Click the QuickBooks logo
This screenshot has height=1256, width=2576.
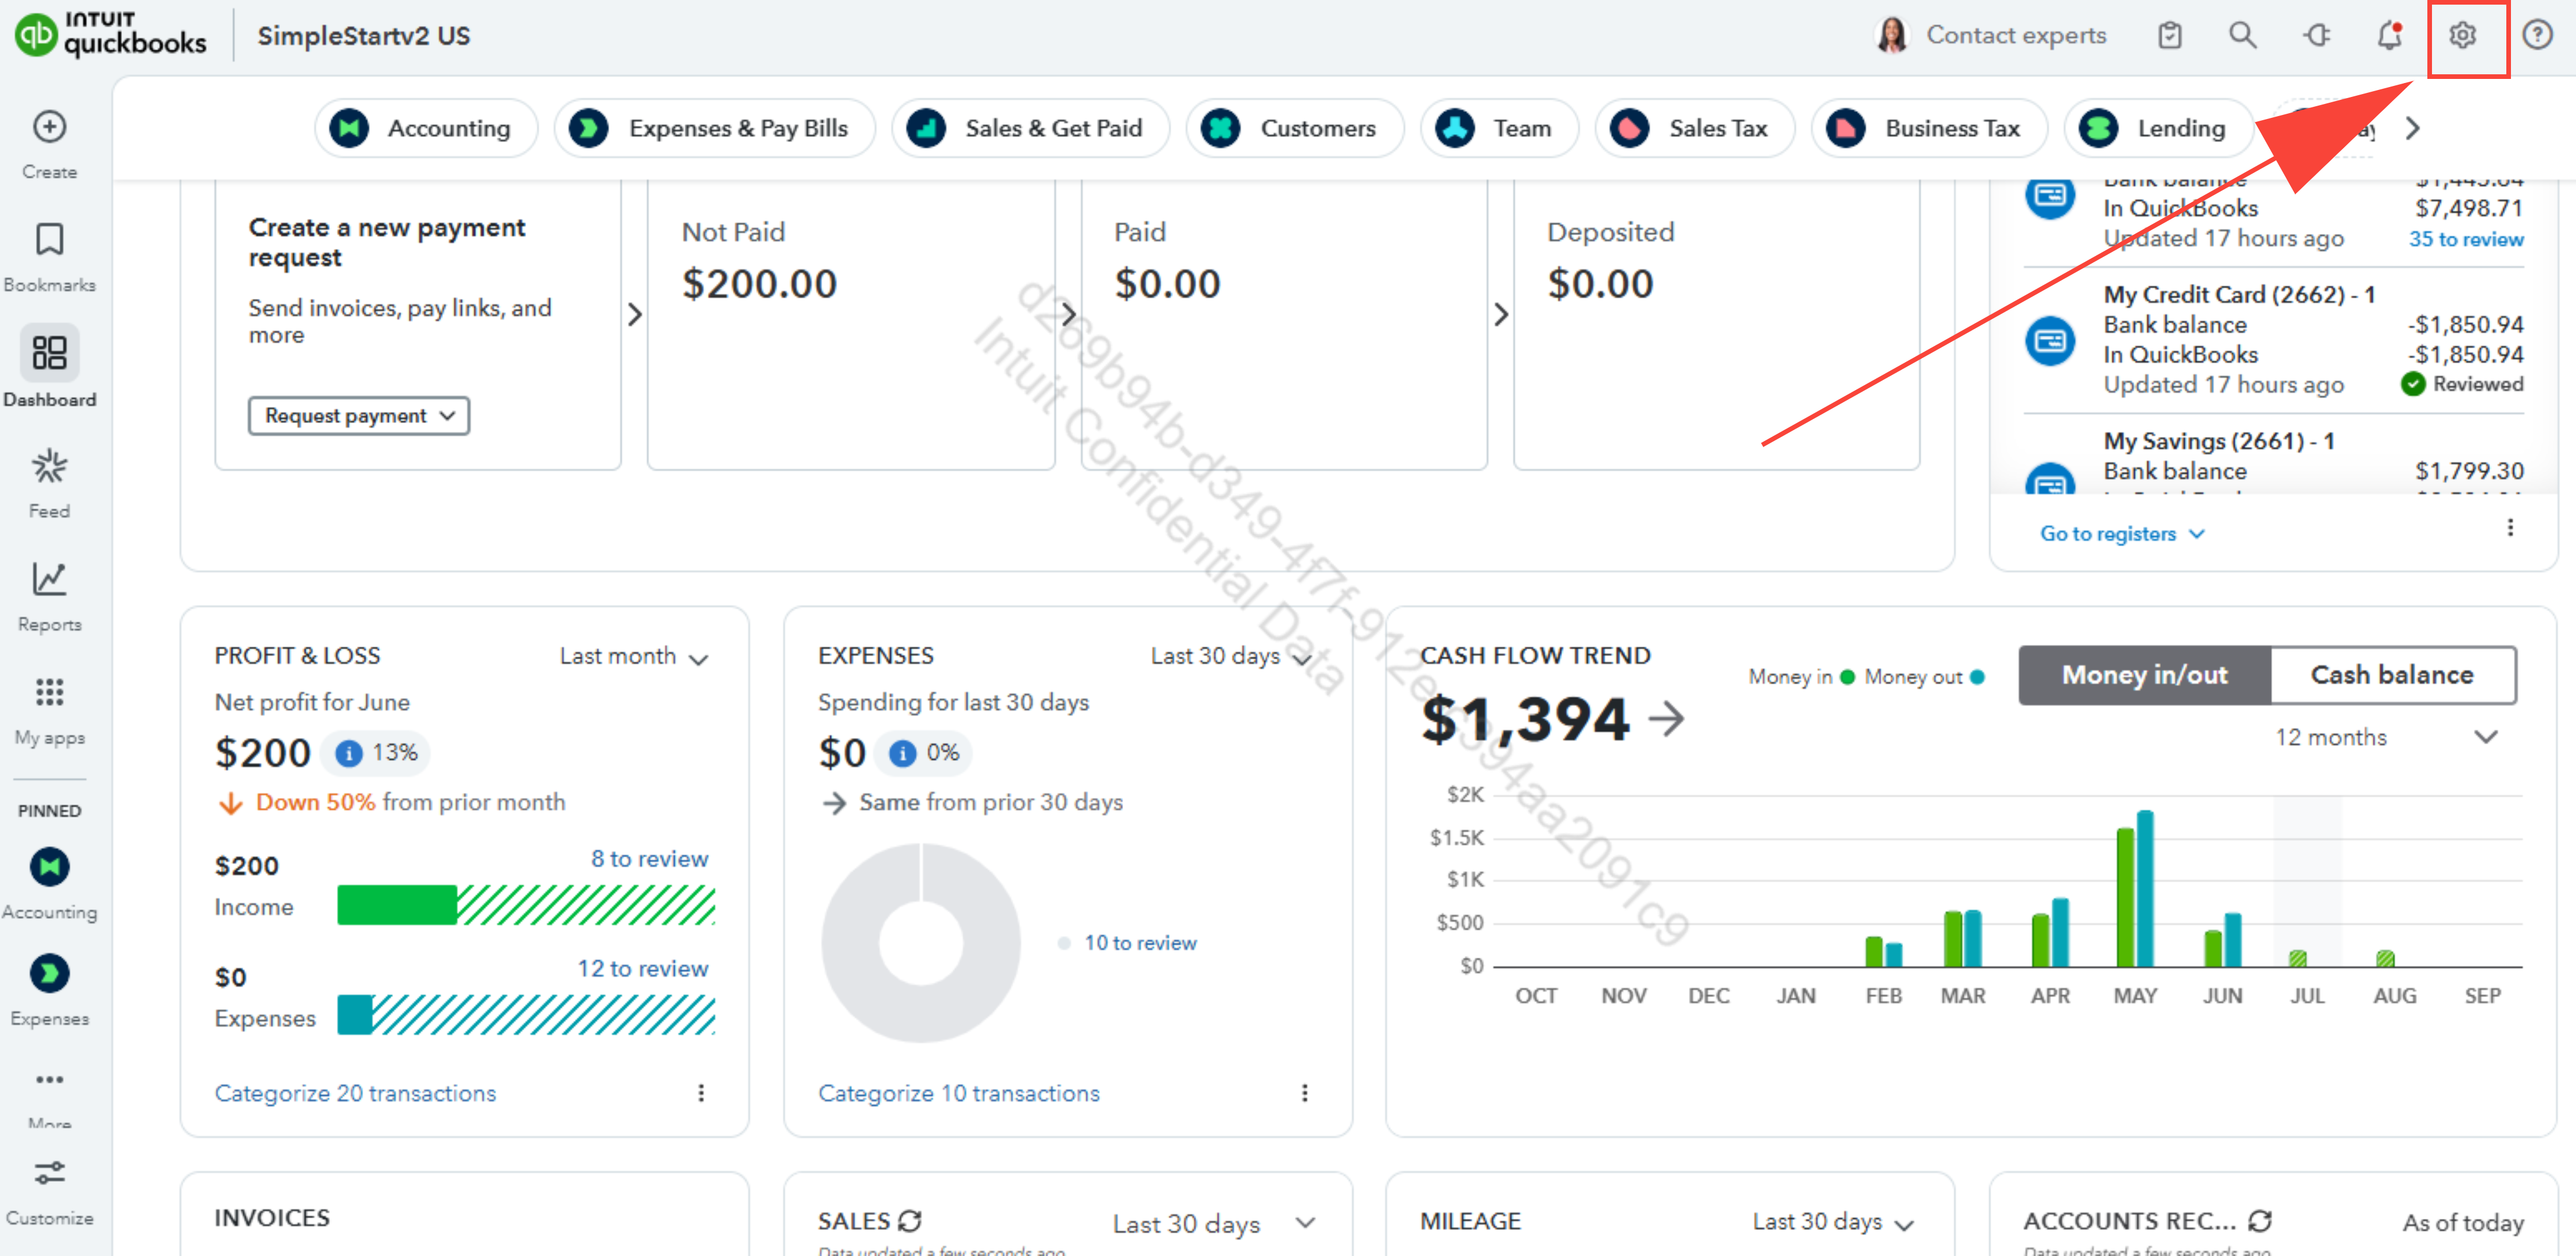click(x=111, y=36)
